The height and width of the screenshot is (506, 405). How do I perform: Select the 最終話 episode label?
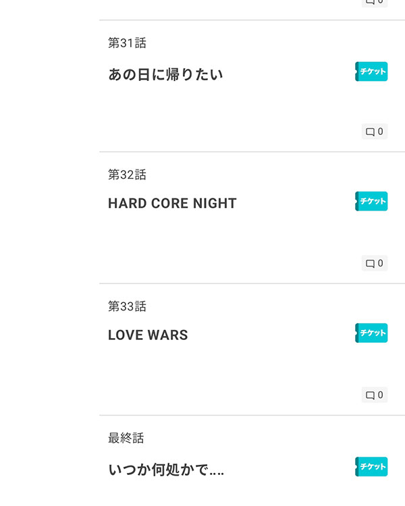[x=126, y=438]
